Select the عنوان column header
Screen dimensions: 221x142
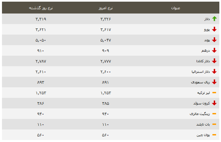coord(176,8)
